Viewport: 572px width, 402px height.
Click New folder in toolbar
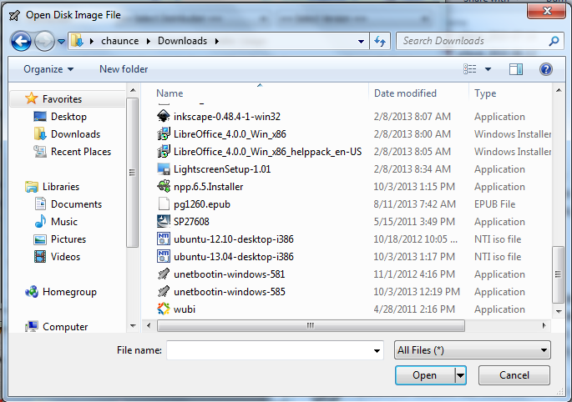pyautogui.click(x=124, y=69)
